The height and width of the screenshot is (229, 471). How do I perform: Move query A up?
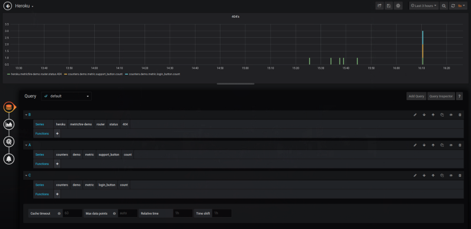tap(433, 145)
